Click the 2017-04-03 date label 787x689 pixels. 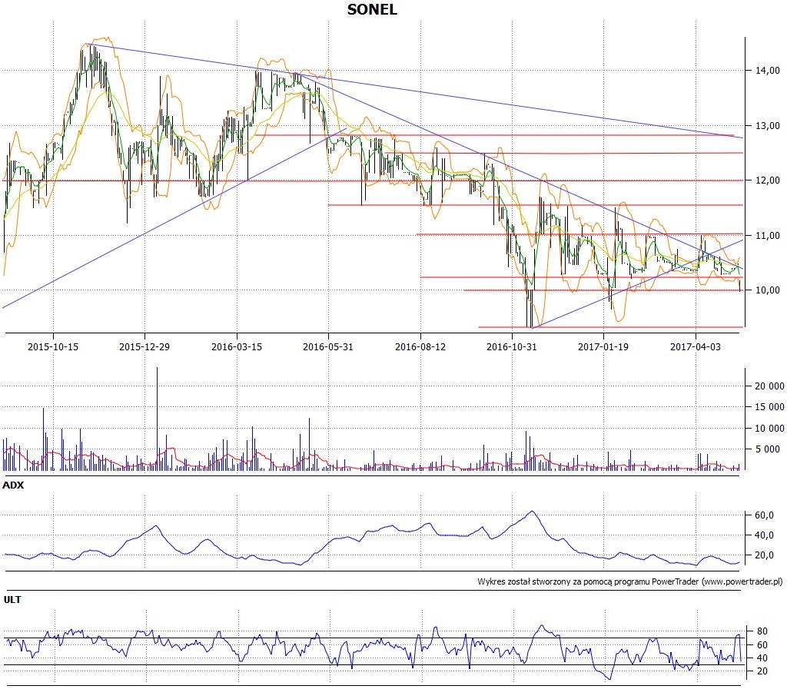click(695, 346)
